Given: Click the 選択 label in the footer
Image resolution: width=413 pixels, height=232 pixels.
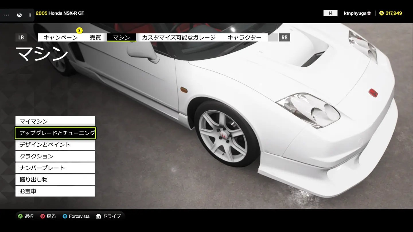Looking at the screenshot, I should point(29,216).
